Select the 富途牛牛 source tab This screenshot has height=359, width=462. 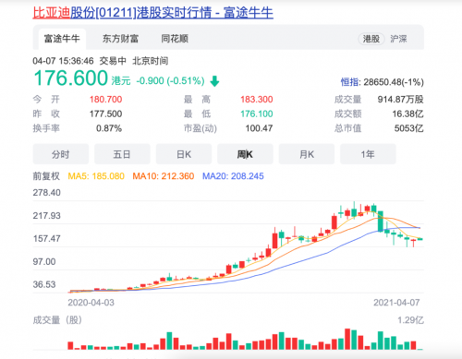(x=62, y=39)
